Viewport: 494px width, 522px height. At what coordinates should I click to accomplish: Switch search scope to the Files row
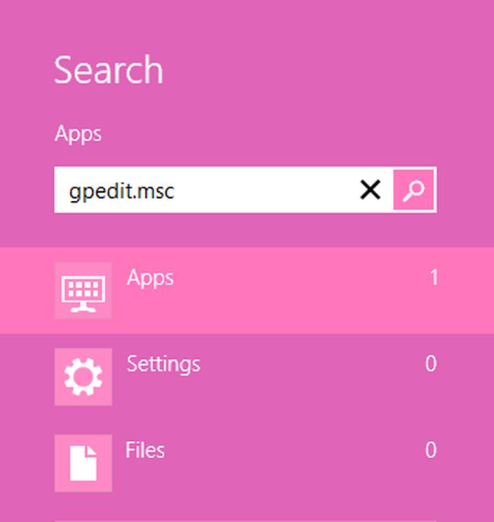pyautogui.click(x=247, y=463)
